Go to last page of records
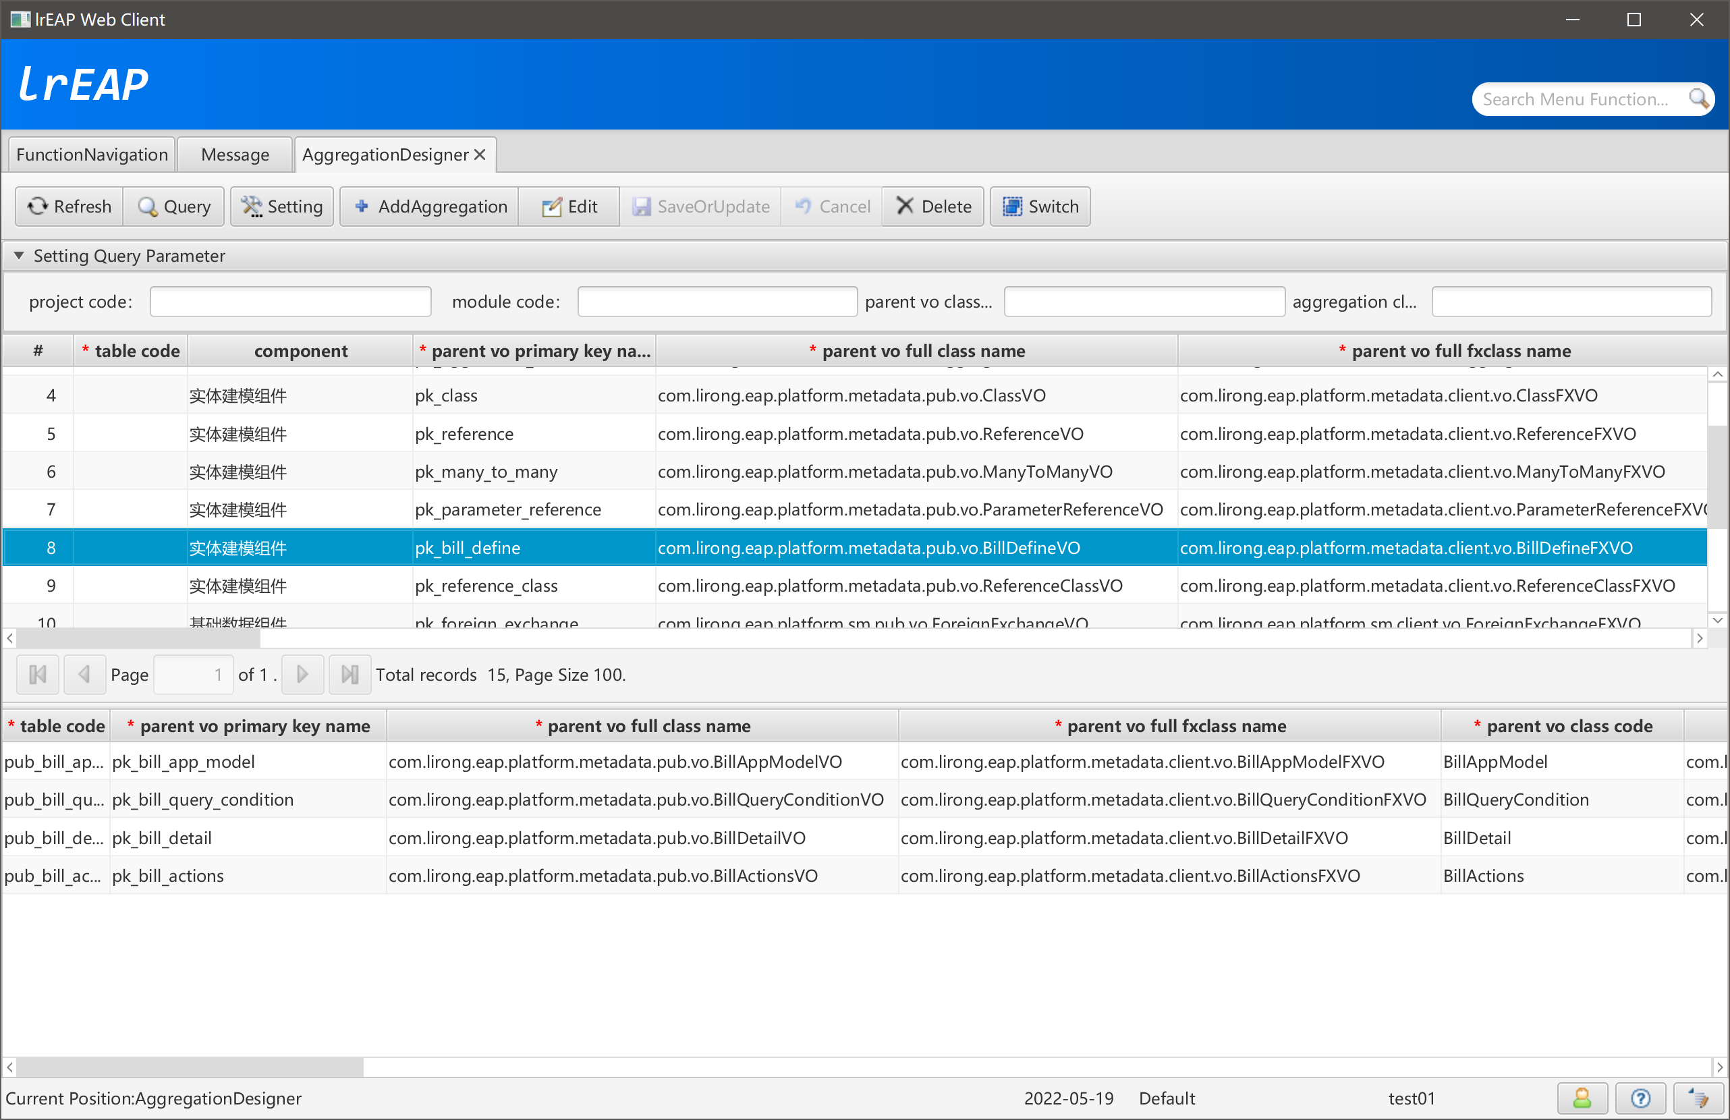 [x=350, y=675]
